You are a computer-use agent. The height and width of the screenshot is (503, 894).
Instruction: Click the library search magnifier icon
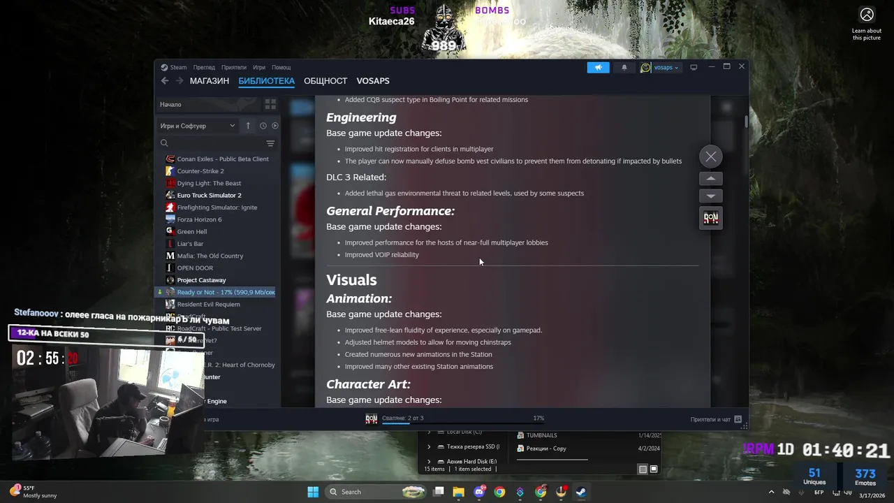(x=165, y=143)
